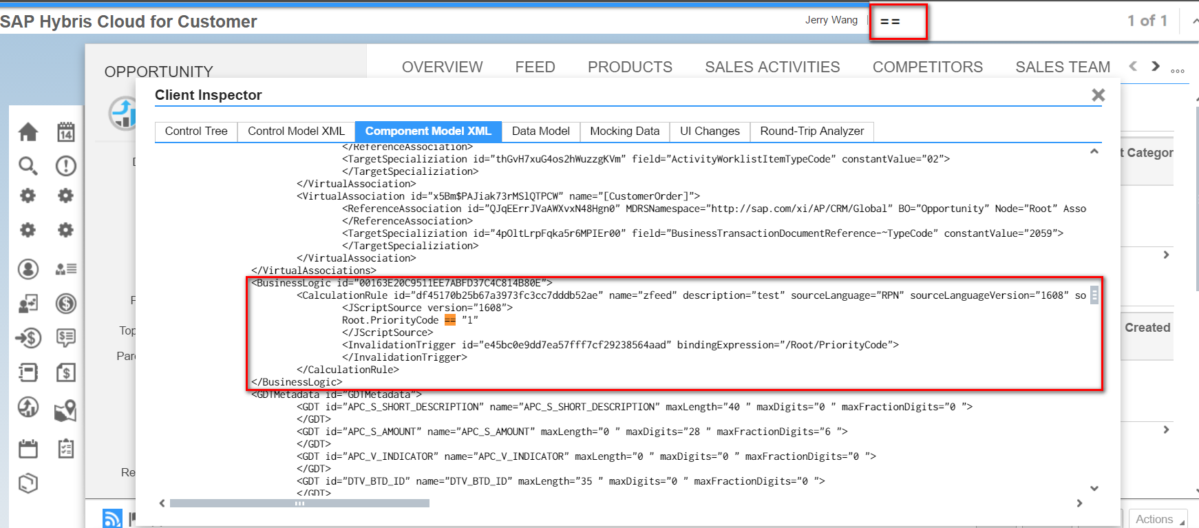
Task: Switch to the Control Tree tab
Action: click(196, 131)
